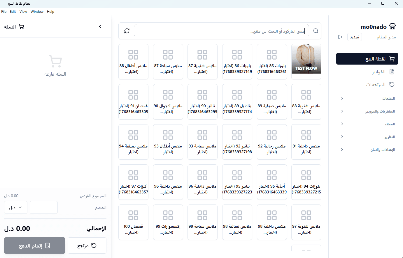Click grid icon of ملابس شتوية 87

[x=202, y=55]
